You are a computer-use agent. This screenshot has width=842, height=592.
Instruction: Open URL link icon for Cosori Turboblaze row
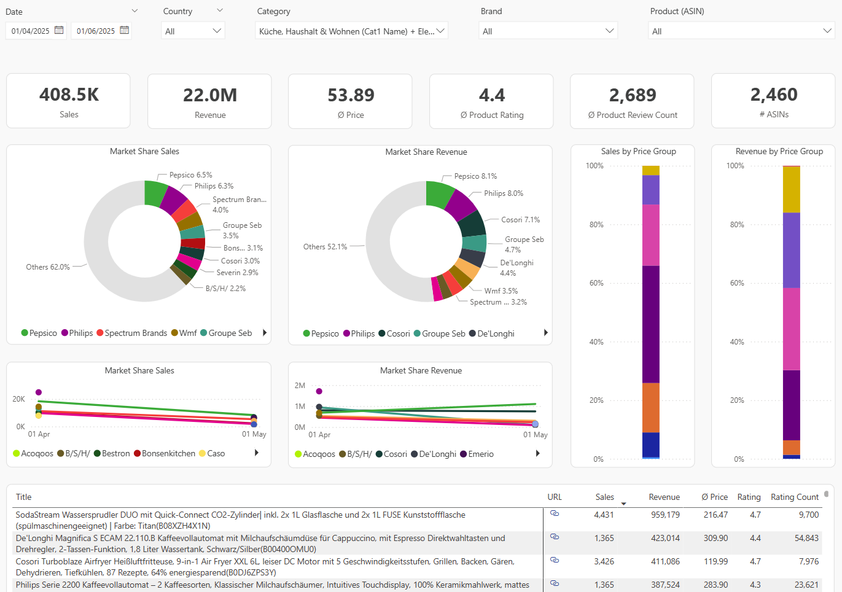555,560
